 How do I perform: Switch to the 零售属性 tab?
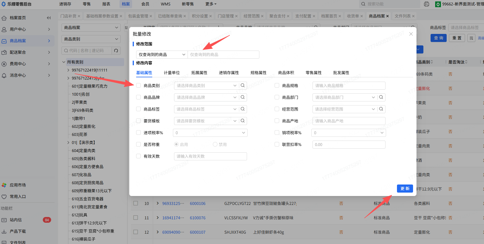click(x=313, y=73)
